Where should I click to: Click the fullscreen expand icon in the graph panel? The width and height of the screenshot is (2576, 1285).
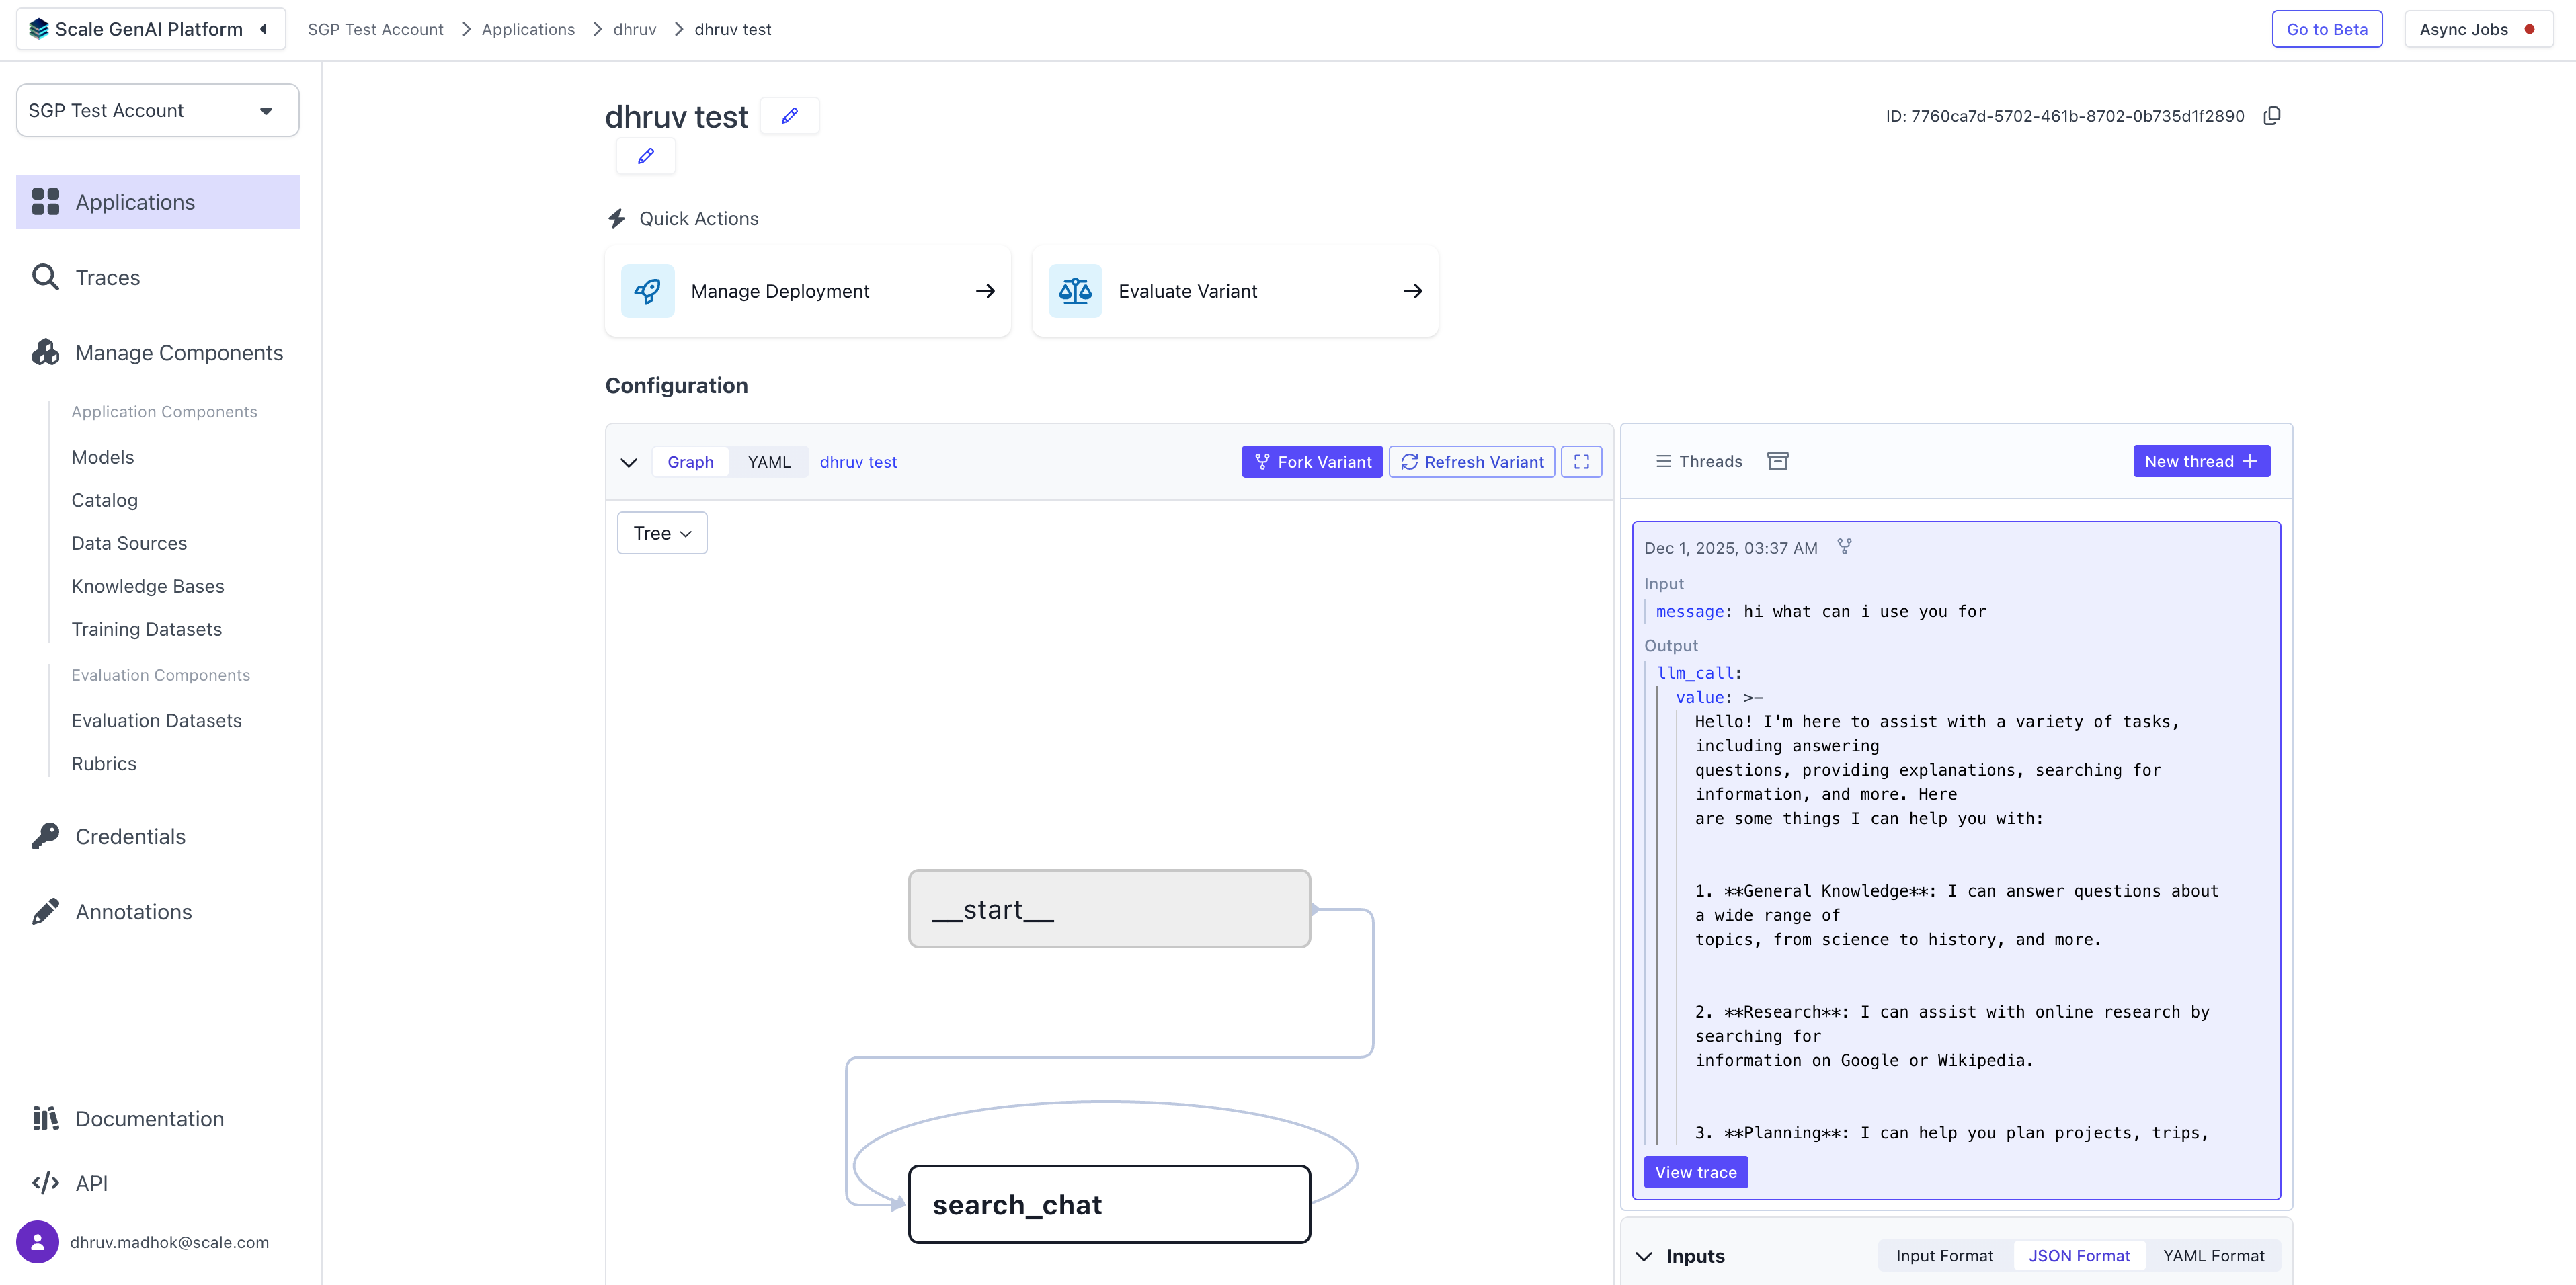click(1581, 462)
